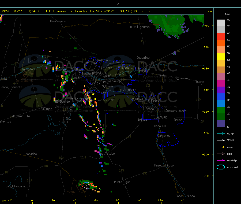Click the Salinas map label
Viewport: 241px width, 204px height.
pyautogui.click(x=46, y=109)
